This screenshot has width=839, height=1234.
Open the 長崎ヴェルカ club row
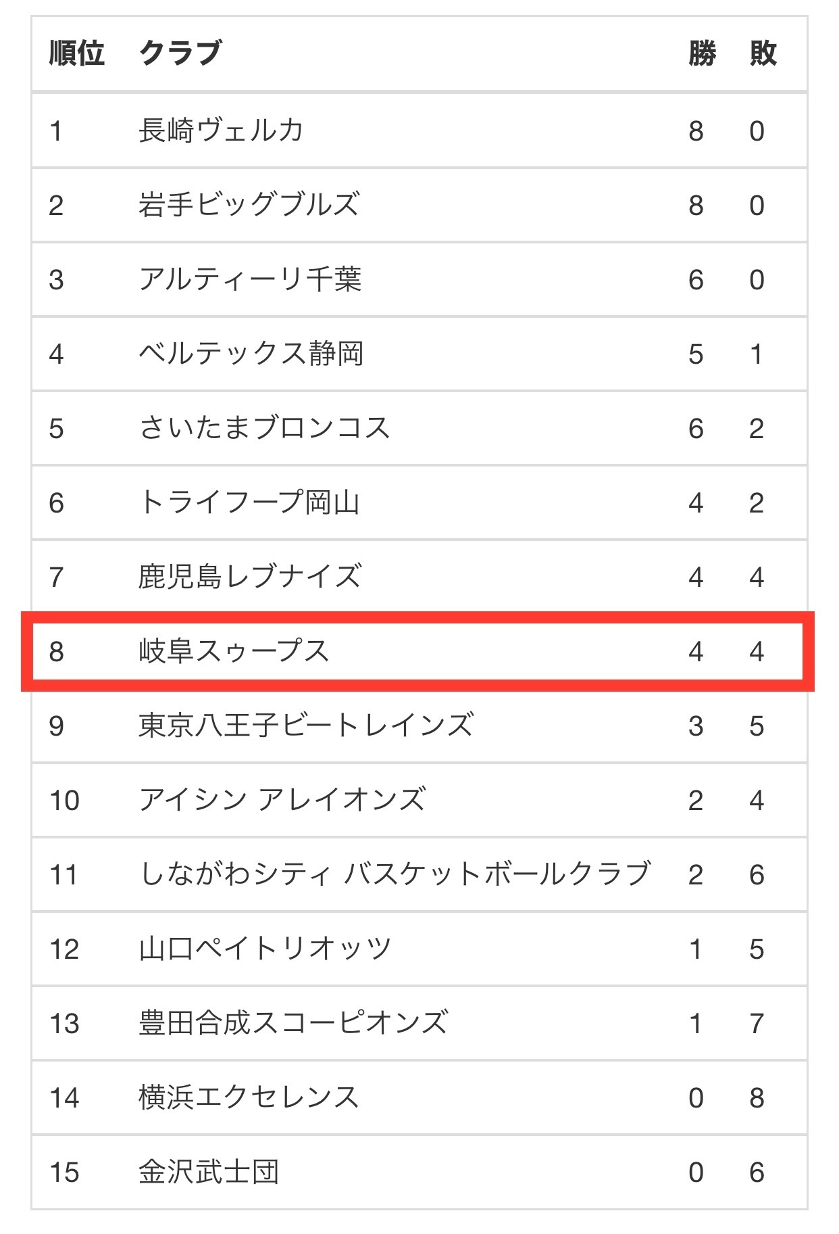(x=419, y=130)
